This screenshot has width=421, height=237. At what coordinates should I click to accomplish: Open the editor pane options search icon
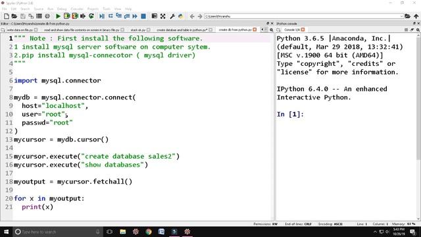[272, 30]
